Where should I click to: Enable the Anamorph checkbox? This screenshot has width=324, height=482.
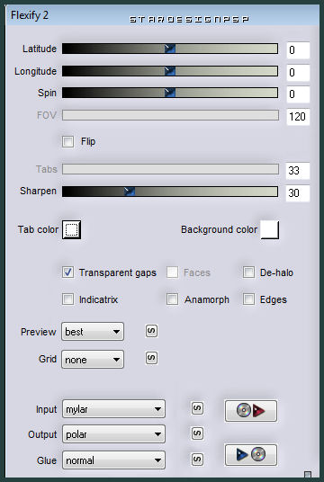(172, 299)
